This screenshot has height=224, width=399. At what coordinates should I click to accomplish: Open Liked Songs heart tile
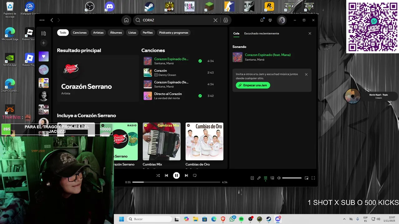click(44, 56)
